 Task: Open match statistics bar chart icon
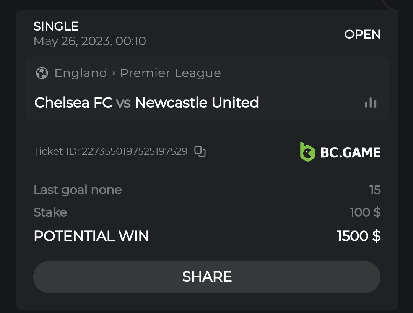371,102
